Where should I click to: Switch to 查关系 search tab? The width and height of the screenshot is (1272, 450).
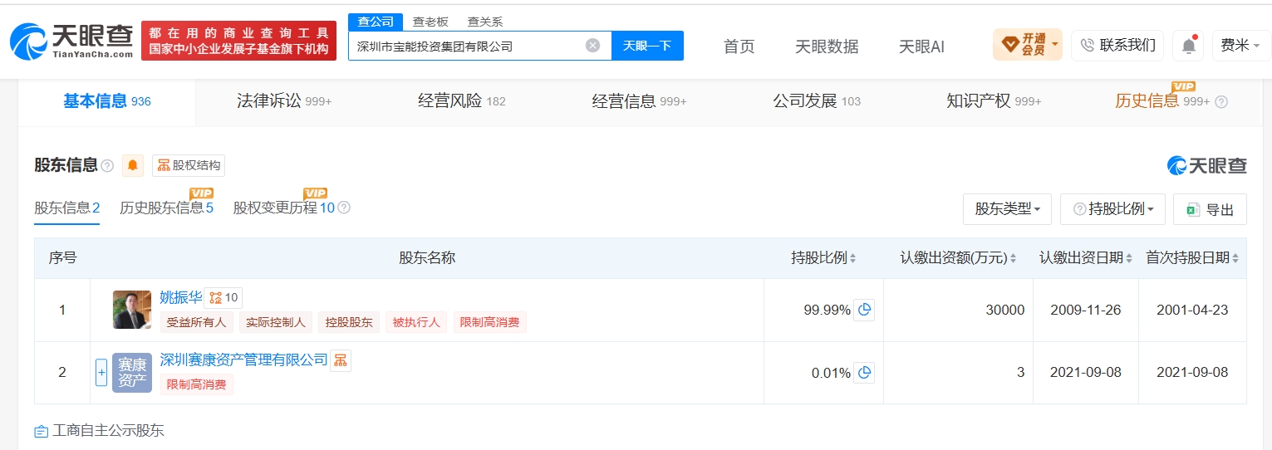point(485,22)
